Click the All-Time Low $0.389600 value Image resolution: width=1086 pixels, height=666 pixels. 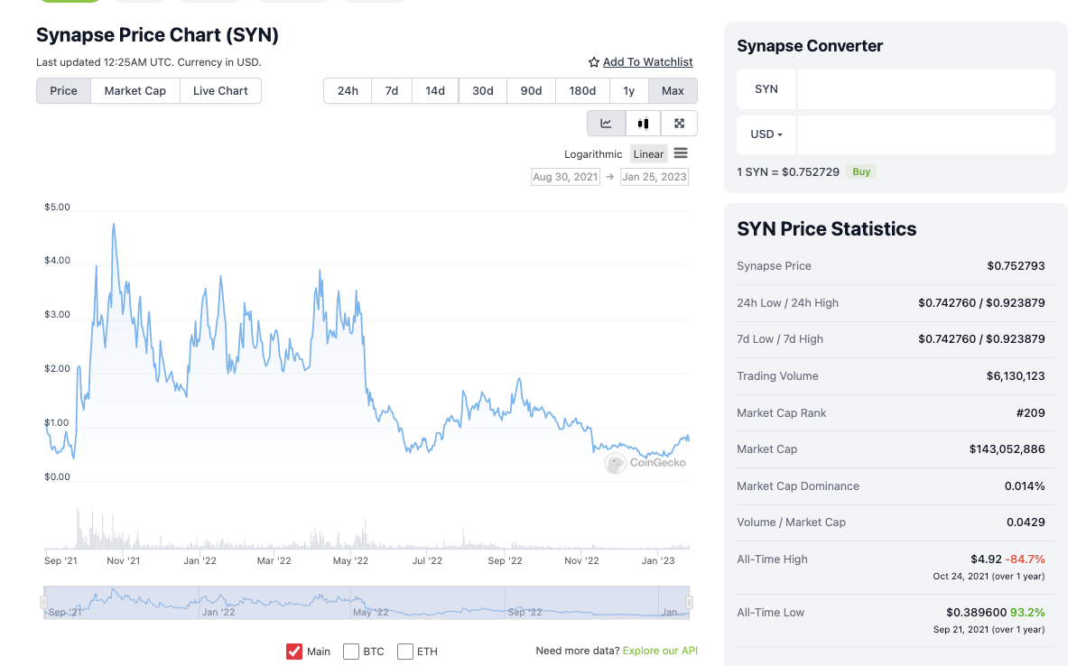(976, 613)
